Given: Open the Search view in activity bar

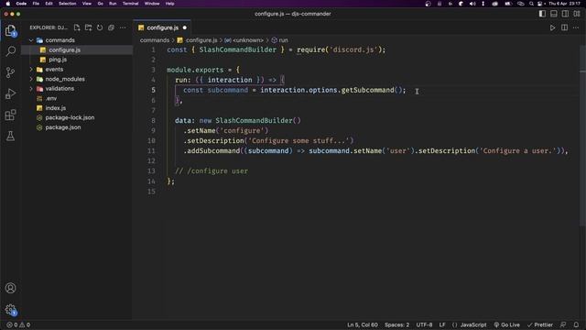Looking at the screenshot, I should click(x=11, y=51).
